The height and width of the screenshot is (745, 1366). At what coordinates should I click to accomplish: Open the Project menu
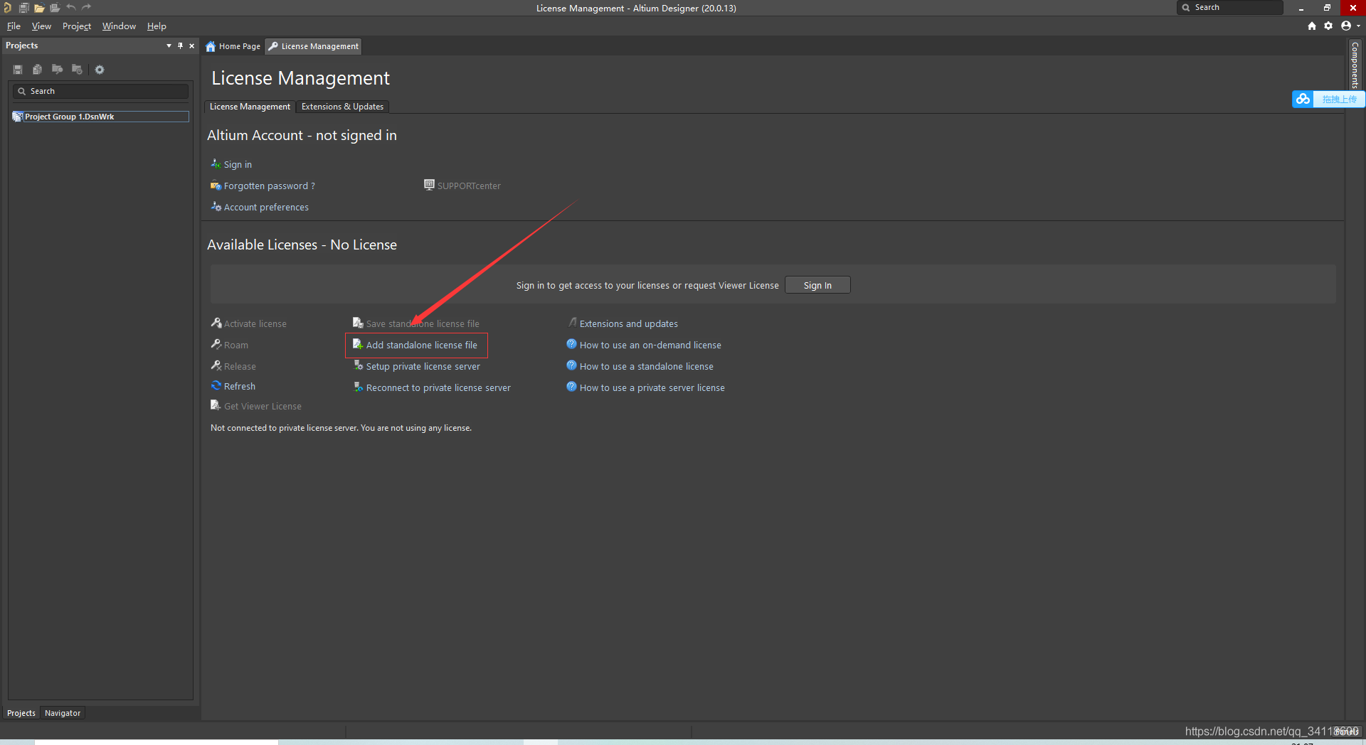(x=77, y=26)
